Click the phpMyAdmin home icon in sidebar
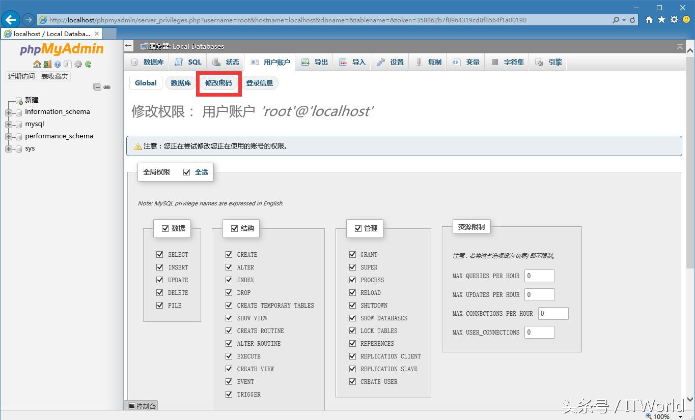Screen dimensions: 695x420 [37, 64]
